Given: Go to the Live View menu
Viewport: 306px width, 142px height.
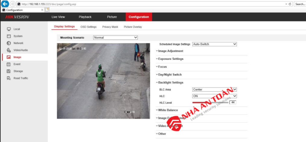Looking at the screenshot, I should pos(58,17).
